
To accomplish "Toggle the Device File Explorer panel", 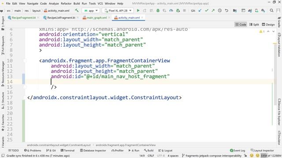I will point(279,111).
